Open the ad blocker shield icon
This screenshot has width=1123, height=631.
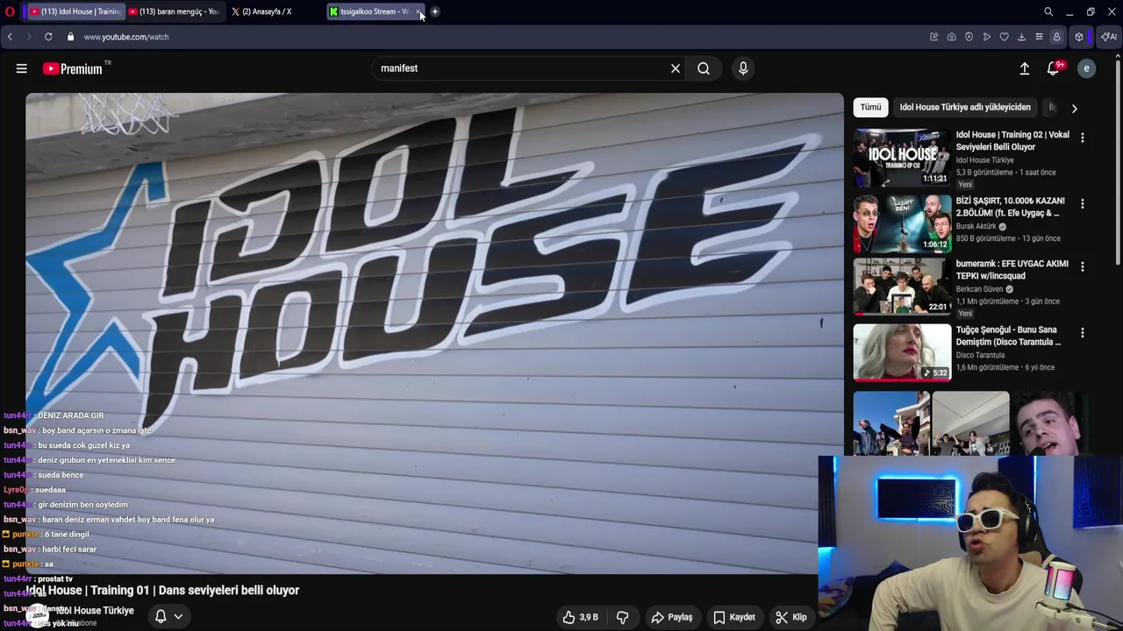(969, 37)
